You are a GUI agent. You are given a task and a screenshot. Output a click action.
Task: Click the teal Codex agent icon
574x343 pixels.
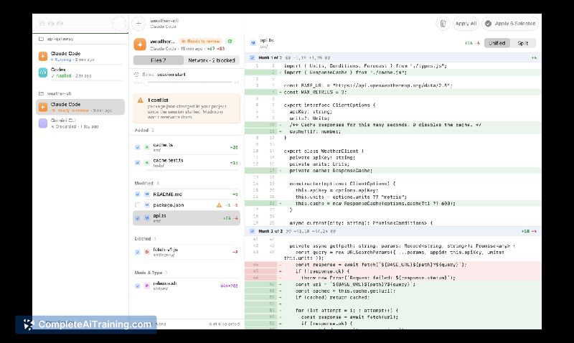coord(43,72)
